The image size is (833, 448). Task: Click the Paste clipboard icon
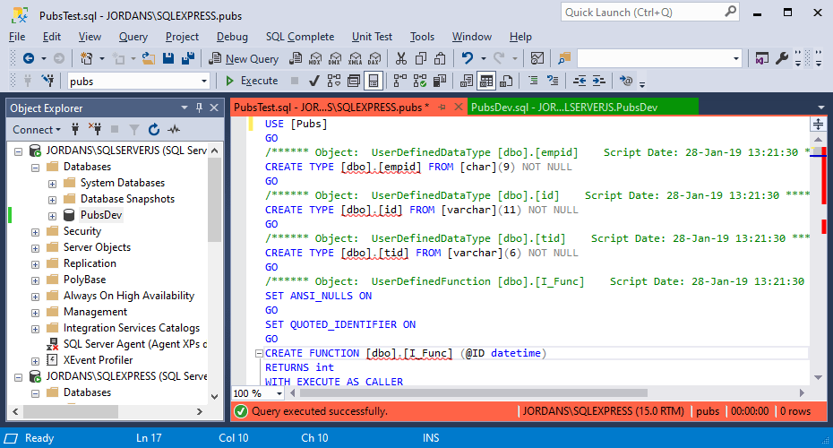click(x=440, y=58)
